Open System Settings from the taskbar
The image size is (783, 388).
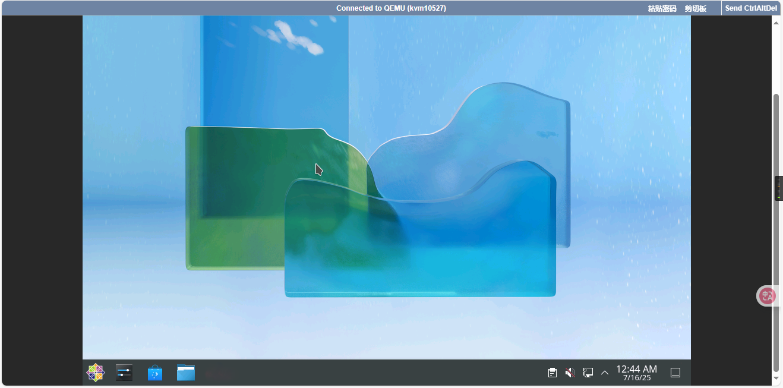click(124, 373)
